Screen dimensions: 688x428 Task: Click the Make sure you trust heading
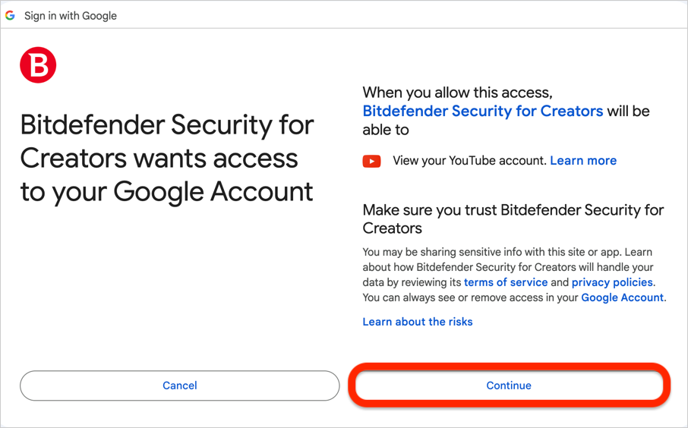pos(513,219)
